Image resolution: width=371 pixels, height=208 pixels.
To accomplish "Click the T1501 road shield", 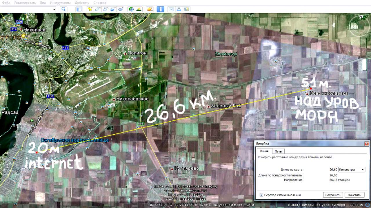I will pyautogui.click(x=50, y=96).
